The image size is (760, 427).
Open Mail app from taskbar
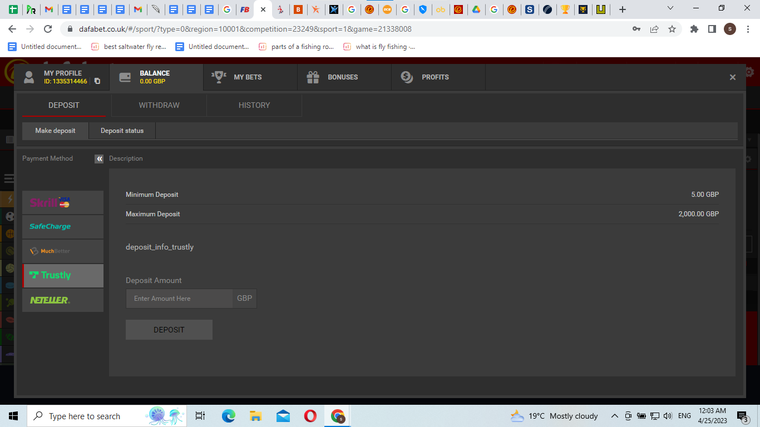tap(283, 416)
